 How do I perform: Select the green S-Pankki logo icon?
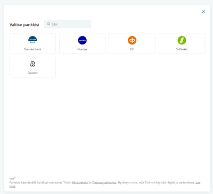coord(182,40)
